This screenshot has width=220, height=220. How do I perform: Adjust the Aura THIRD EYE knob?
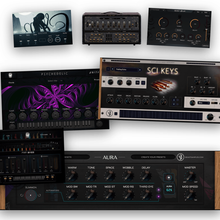click(x=146, y=195)
